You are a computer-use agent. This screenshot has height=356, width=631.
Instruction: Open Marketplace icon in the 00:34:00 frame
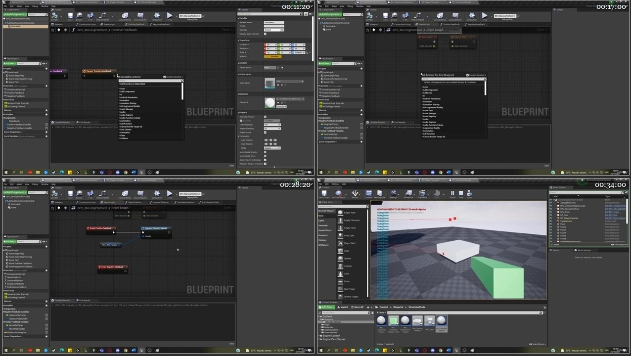pyautogui.click(x=380, y=194)
